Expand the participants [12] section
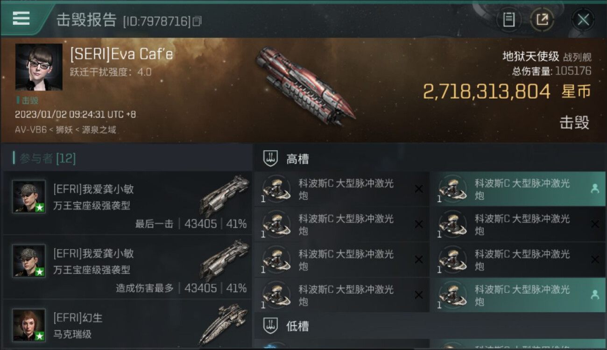The height and width of the screenshot is (350, 607). click(x=44, y=158)
